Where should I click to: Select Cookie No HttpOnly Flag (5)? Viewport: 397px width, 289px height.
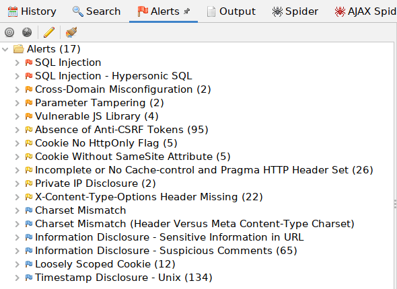(106, 143)
